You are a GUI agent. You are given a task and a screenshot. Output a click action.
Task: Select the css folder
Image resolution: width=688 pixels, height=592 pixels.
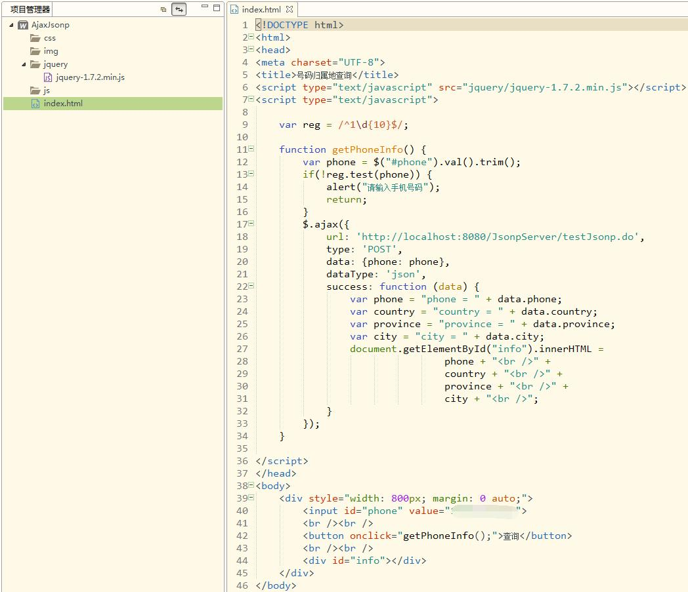pos(49,38)
